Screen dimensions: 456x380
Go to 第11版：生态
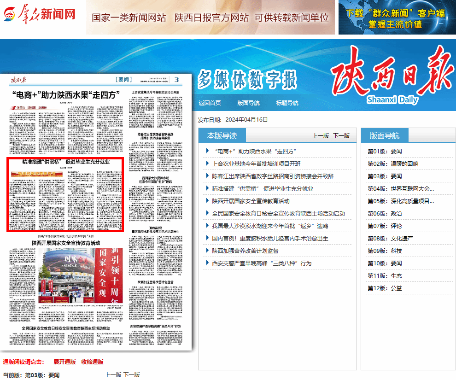coord(385,275)
